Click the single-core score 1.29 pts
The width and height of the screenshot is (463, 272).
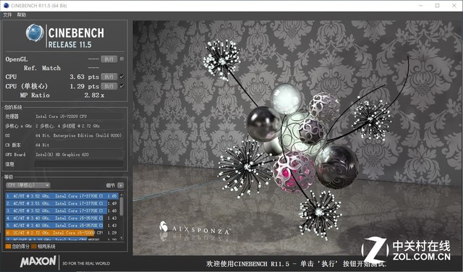[84, 86]
